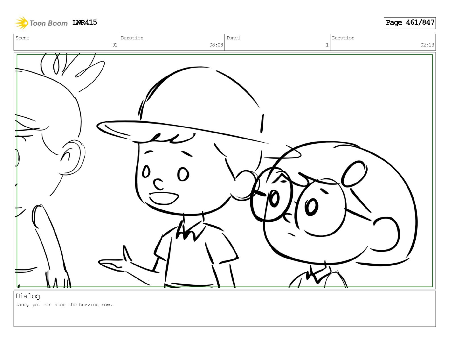Click the Page 461/847 indicator box
Screen dimensions: 450x347
(410, 23)
